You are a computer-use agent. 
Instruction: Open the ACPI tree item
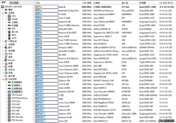(x=14, y=38)
